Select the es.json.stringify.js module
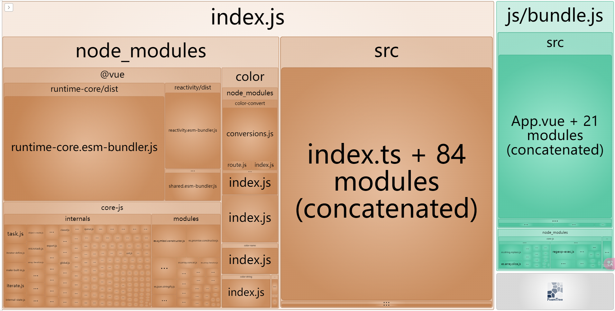The height and width of the screenshot is (311, 615). [x=164, y=287]
